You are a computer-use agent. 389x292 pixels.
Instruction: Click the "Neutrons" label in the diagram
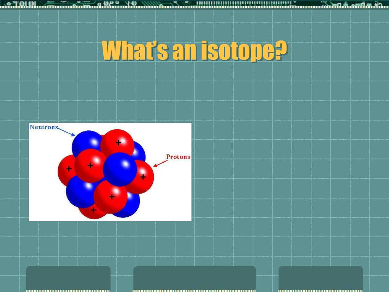44,127
